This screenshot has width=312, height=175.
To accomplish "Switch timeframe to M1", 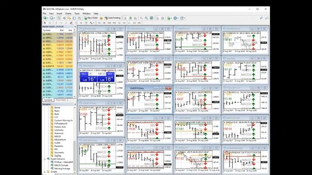I will pyautogui.click(x=99, y=23).
